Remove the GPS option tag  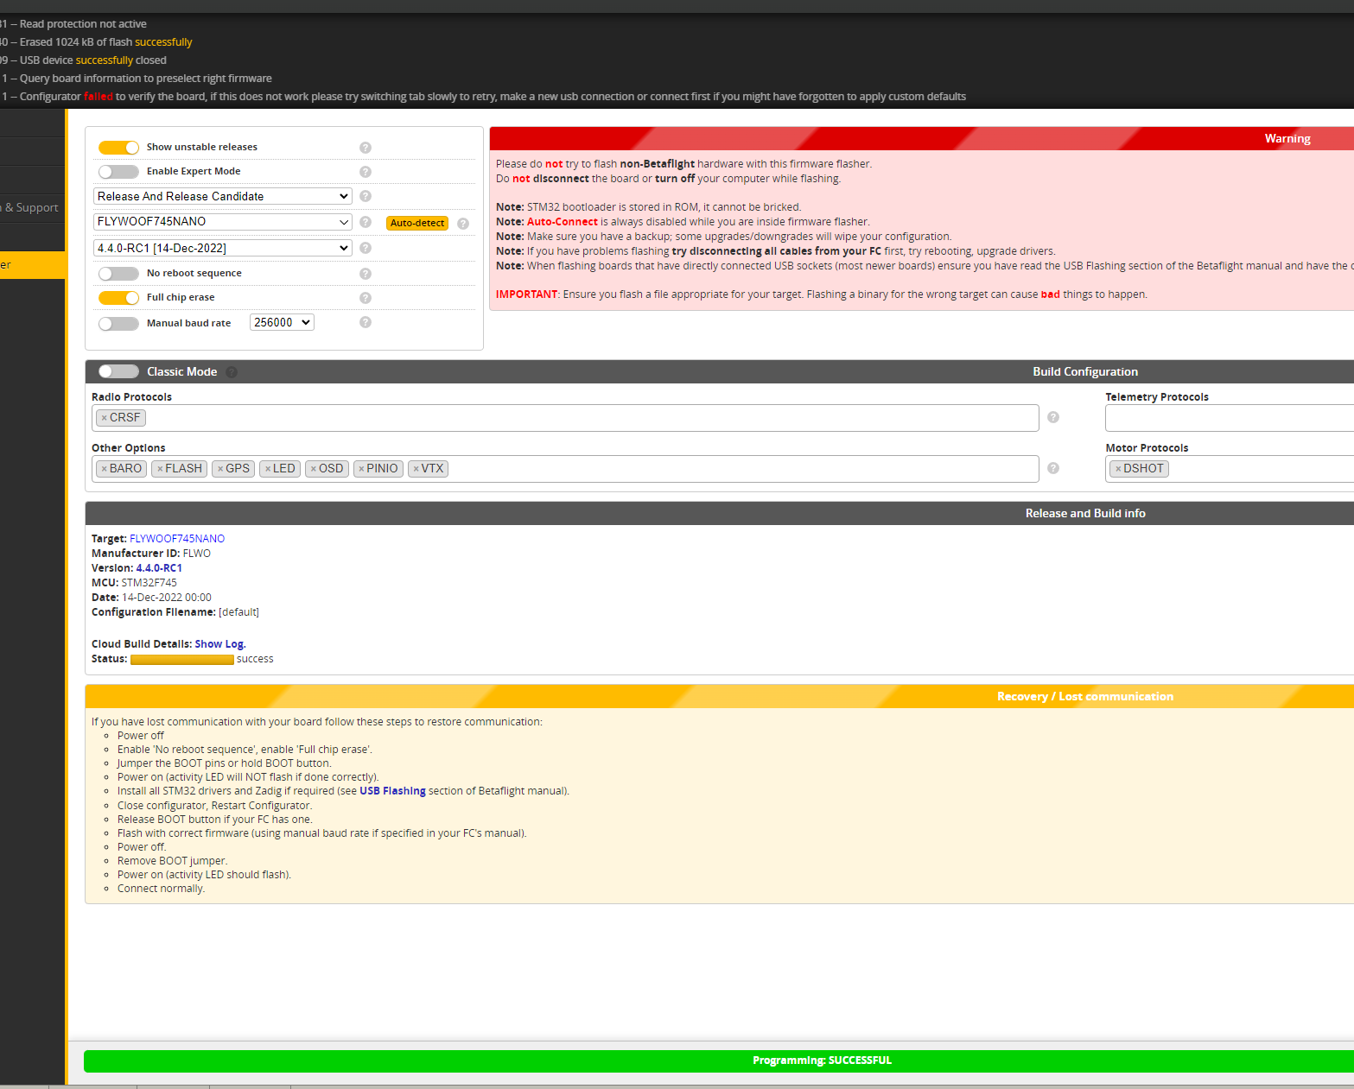pos(220,469)
